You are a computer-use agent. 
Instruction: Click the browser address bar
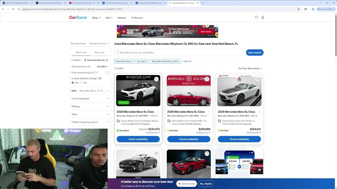[158, 9]
